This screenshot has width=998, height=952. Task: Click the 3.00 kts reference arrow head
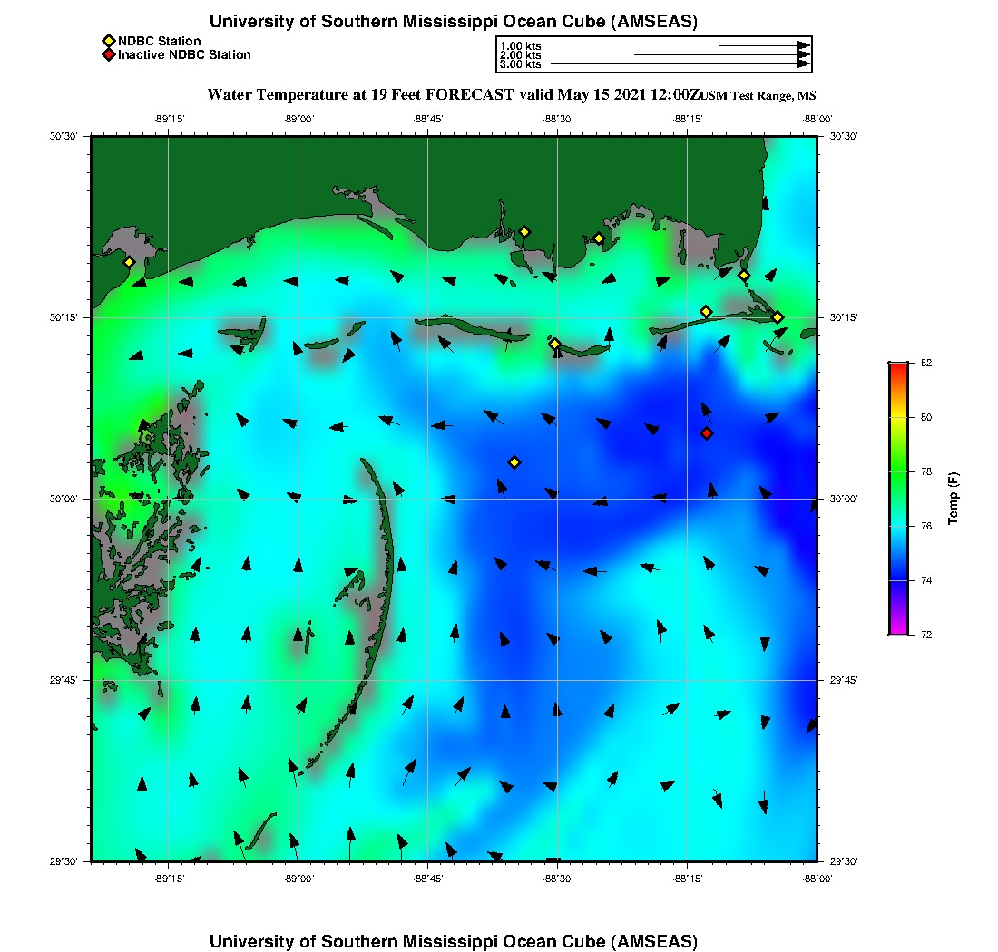(804, 63)
